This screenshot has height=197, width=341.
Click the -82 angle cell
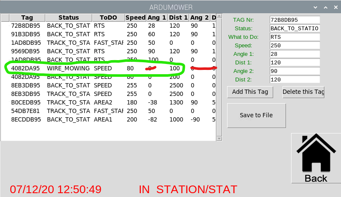(x=152, y=119)
